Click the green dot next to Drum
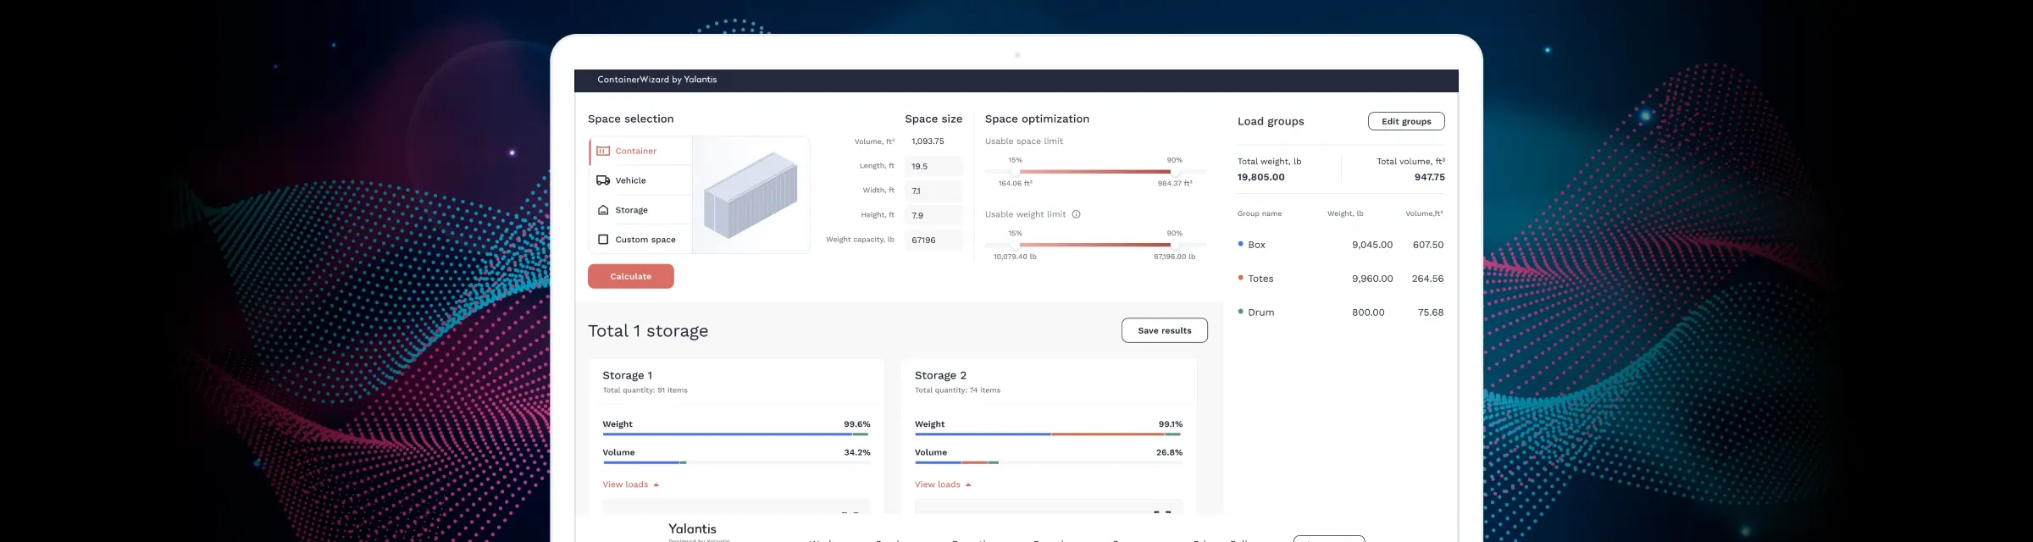 point(1240,312)
